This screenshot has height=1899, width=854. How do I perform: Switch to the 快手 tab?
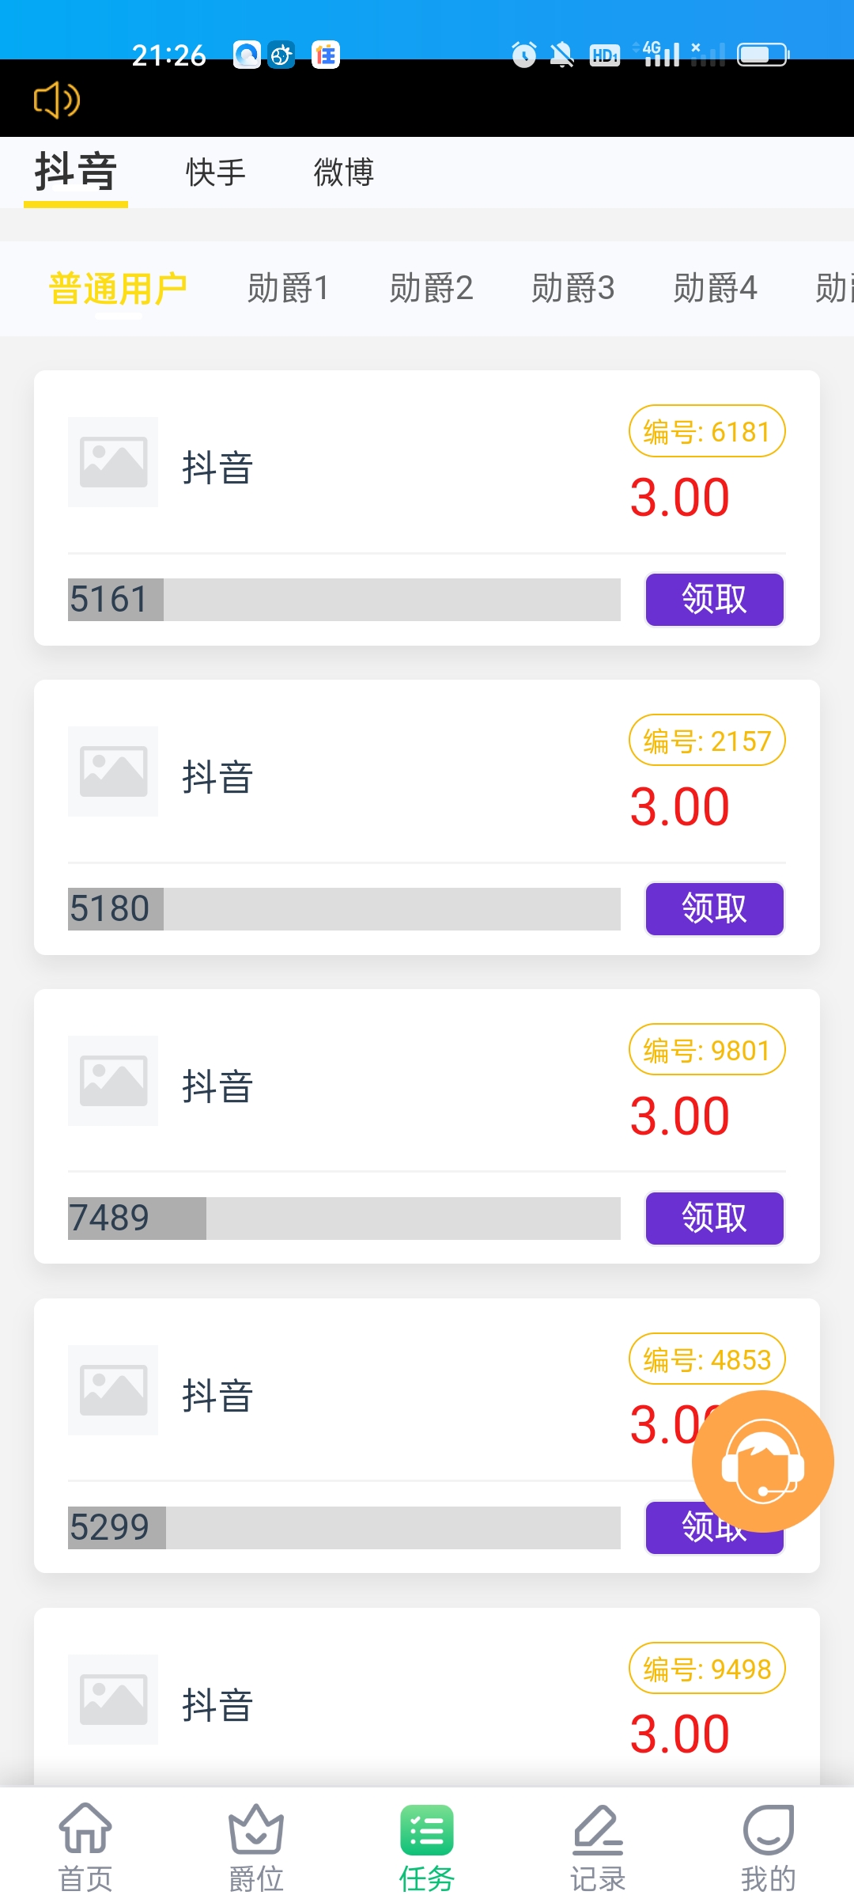tap(216, 172)
